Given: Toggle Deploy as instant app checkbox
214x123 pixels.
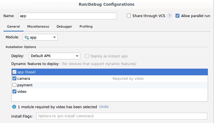Looking at the screenshot, I should click(87, 56).
